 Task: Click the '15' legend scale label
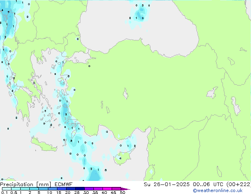click(59, 192)
